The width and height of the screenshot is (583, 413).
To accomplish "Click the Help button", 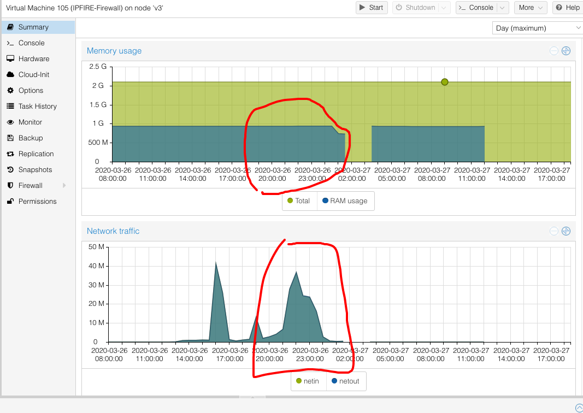I will coord(568,8).
